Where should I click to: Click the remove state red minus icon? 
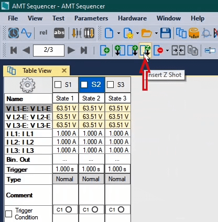[158, 50]
